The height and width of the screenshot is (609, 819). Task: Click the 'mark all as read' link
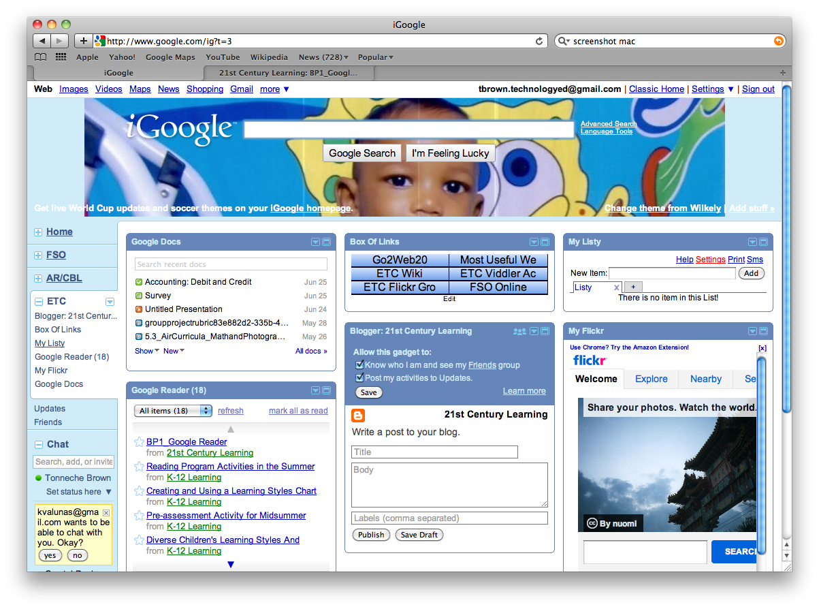pos(298,411)
